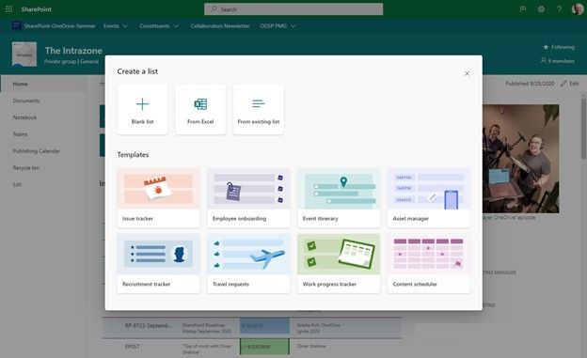587x358 pixels.
Task: Select the Content scheduler template
Action: [429, 264]
